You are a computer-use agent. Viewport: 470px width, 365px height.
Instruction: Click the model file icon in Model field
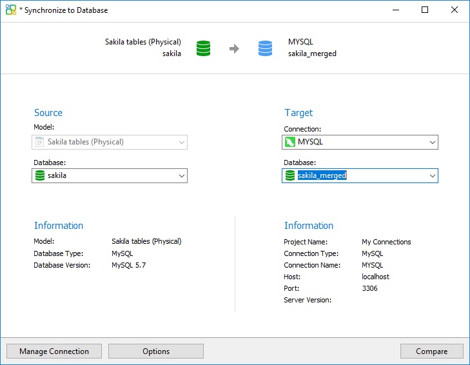(40, 142)
